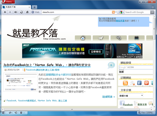Click the Web site badge in the address bar

(x=36, y=12)
